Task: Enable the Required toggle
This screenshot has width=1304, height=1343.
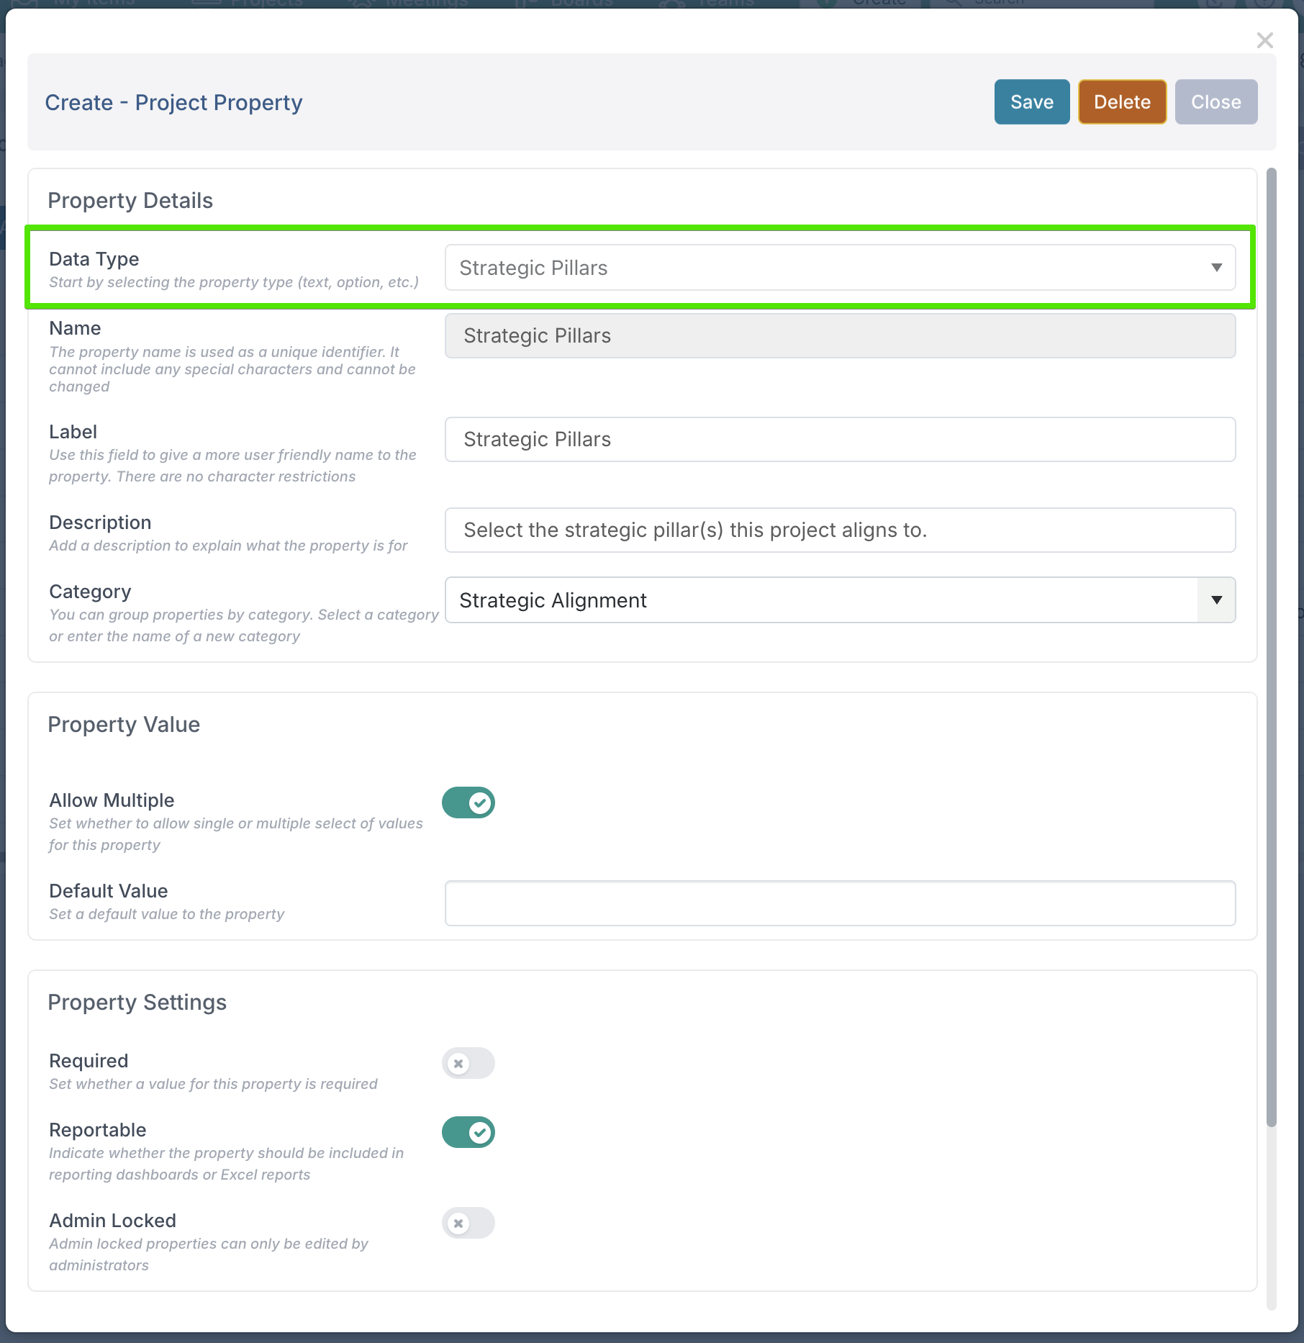Action: point(468,1063)
